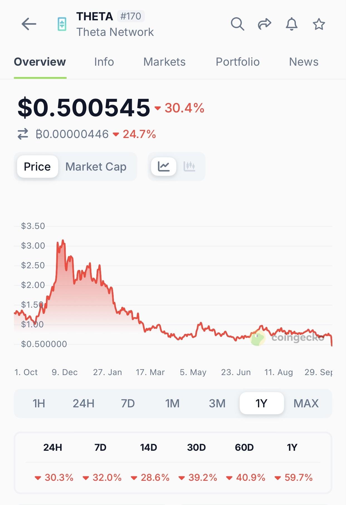Tap the share arrow icon
Screen dimensions: 346x505
(x=264, y=24)
